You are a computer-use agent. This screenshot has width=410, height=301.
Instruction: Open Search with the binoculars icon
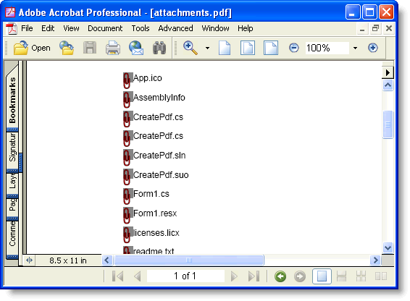point(159,48)
